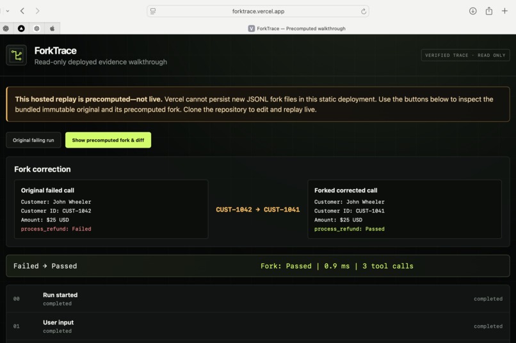Screen dimensions: 516x343
Task: Click the VERIFIED TRACE · READ ONLY badge
Action: (465, 55)
